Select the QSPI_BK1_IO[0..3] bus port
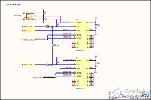This screenshot has width=151, height=100. pos(29,39)
